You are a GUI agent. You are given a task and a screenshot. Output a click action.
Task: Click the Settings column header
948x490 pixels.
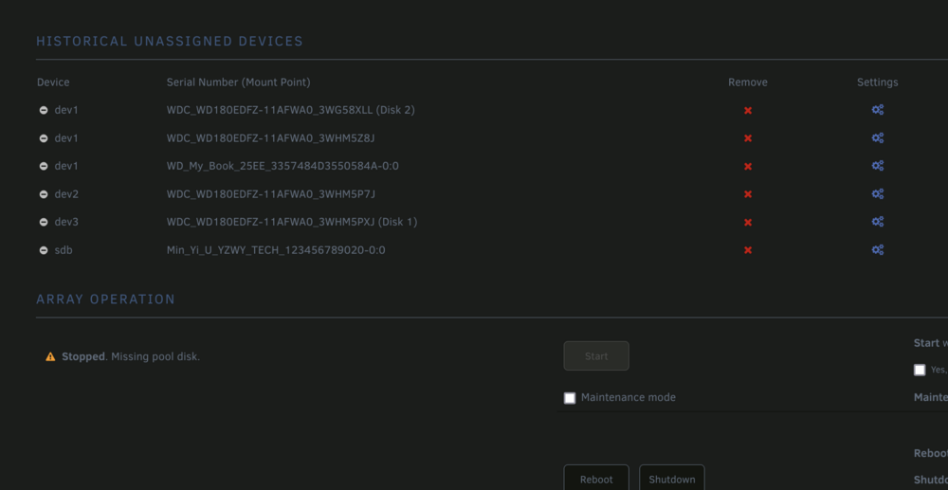(x=877, y=82)
